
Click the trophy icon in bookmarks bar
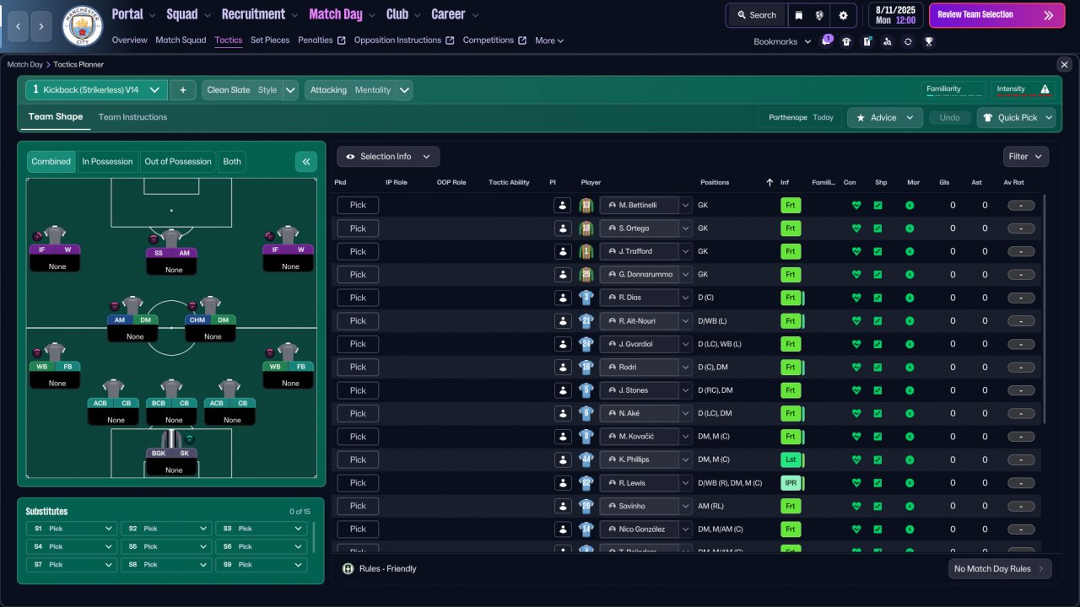tap(928, 41)
